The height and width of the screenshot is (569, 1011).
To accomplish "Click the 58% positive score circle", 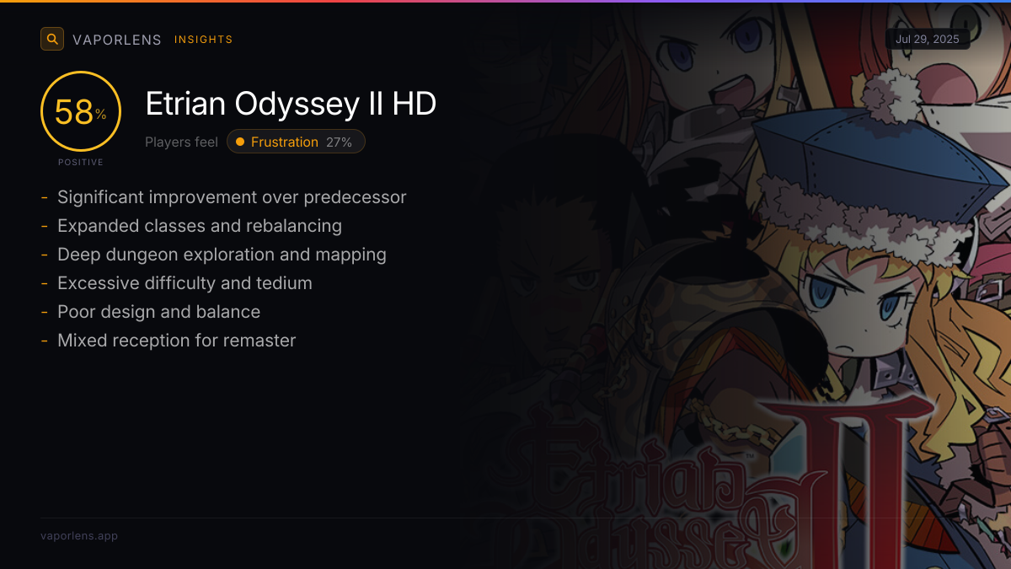I will click(x=81, y=111).
